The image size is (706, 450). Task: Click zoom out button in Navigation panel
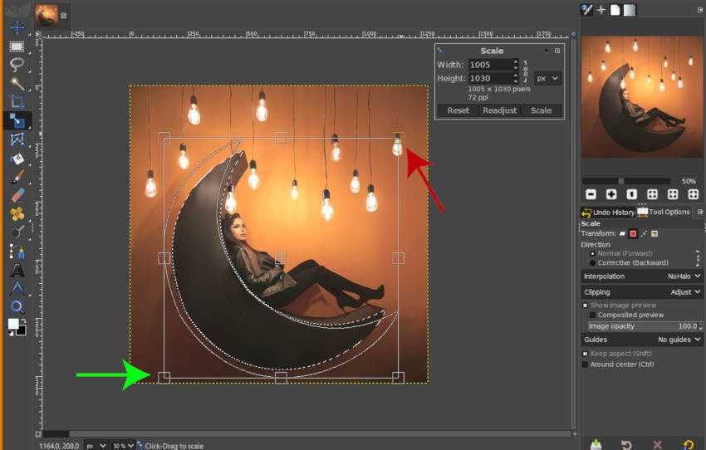coord(591,194)
